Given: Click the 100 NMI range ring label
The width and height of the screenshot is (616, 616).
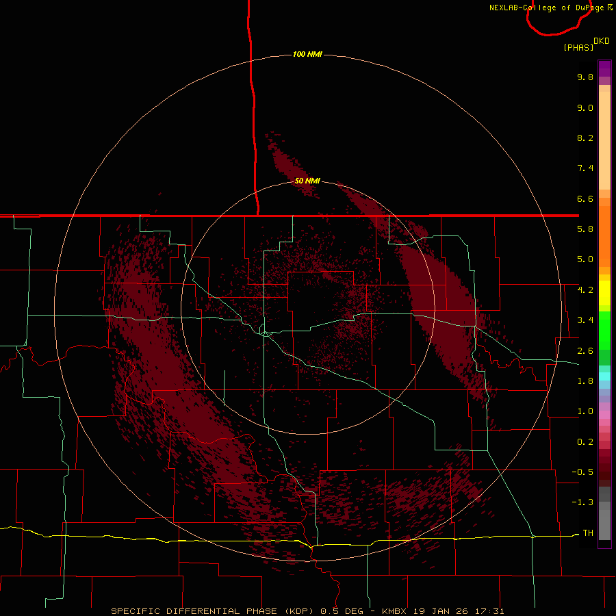Looking at the screenshot, I should pyautogui.click(x=307, y=54).
